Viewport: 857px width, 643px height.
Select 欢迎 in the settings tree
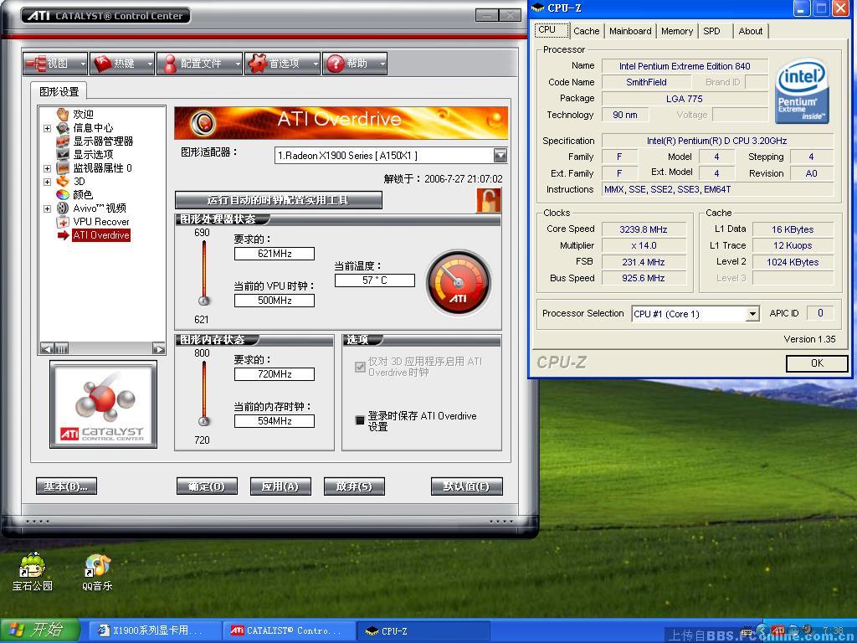pyautogui.click(x=83, y=114)
